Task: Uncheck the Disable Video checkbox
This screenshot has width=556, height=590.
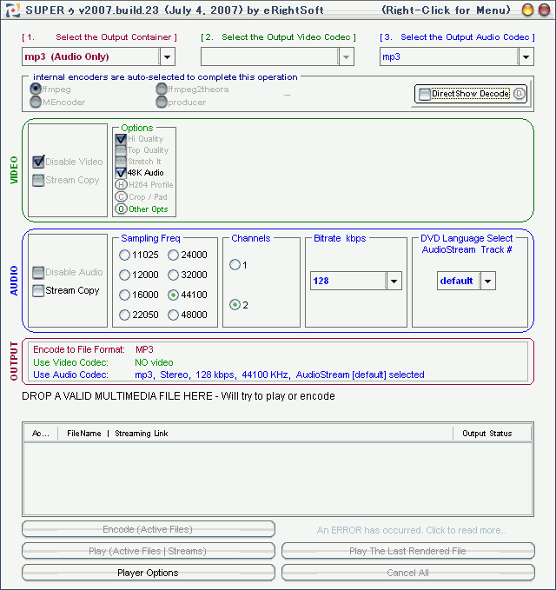Action: (x=38, y=162)
